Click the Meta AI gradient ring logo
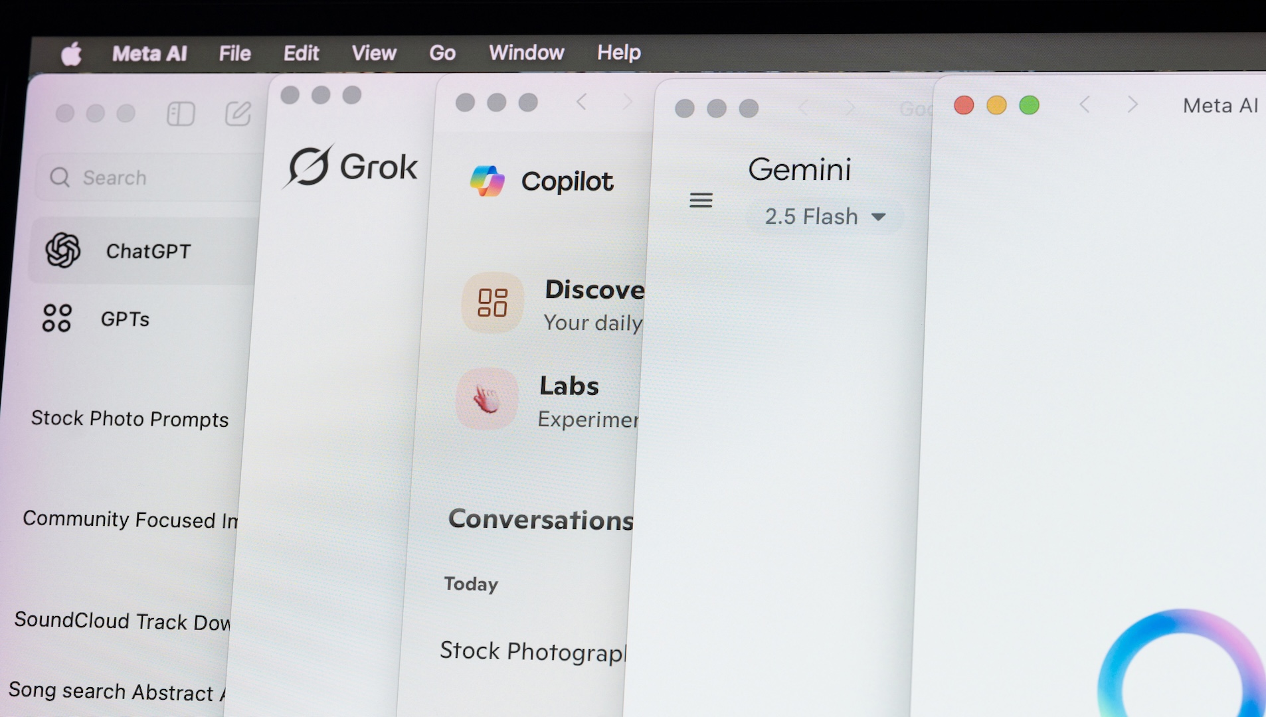1266x717 pixels. pos(1181,664)
